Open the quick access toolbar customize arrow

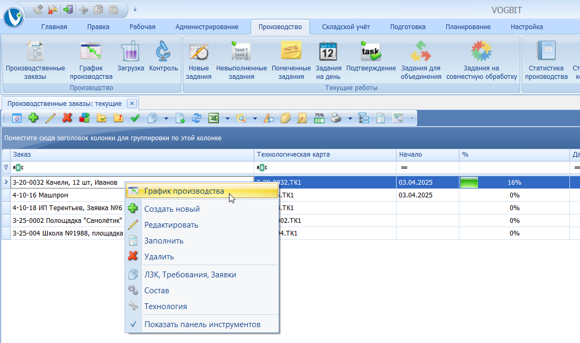tap(135, 10)
